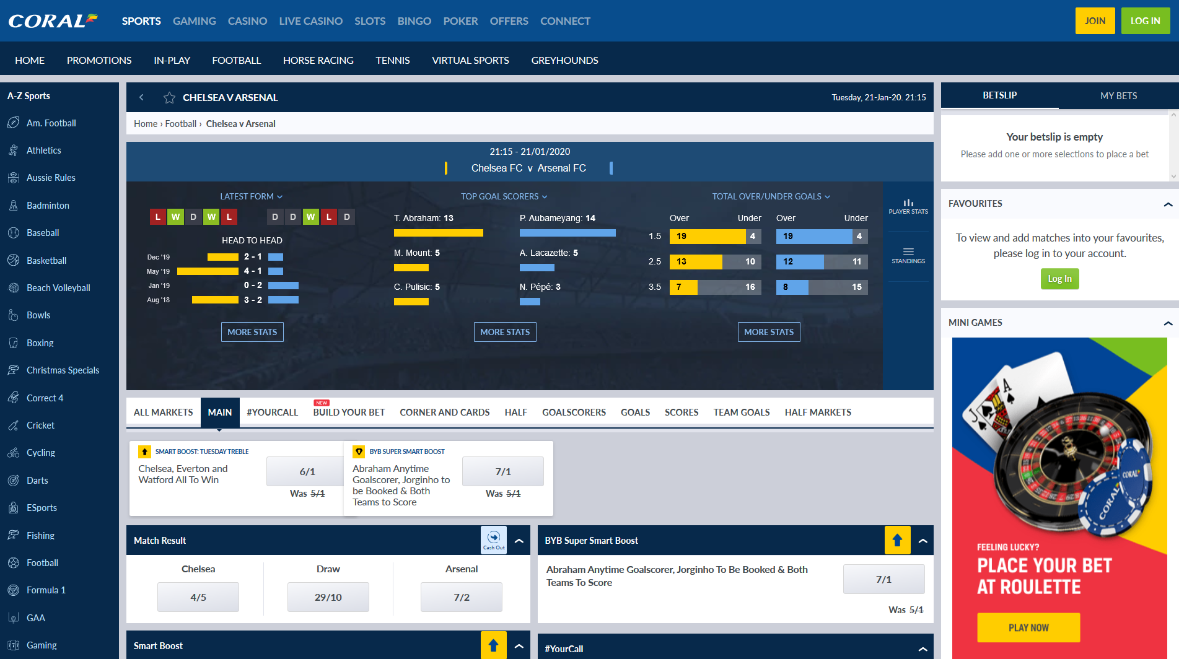Click the roulette mini game banner image
1179x659 pixels.
coord(1059,498)
